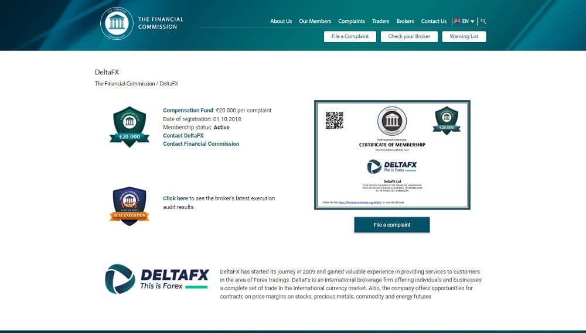
Task: Click THE FINANCIAL COMMISSION header title text
Action: pos(161,23)
